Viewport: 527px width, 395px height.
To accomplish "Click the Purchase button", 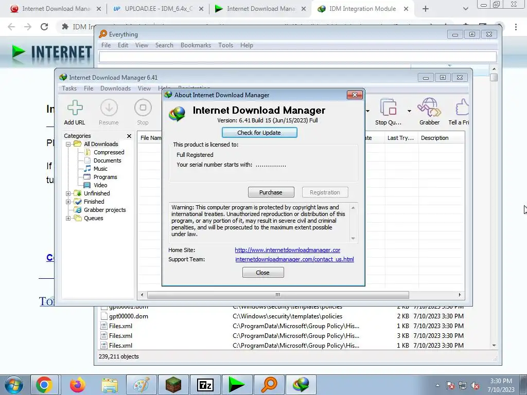I will click(x=271, y=192).
